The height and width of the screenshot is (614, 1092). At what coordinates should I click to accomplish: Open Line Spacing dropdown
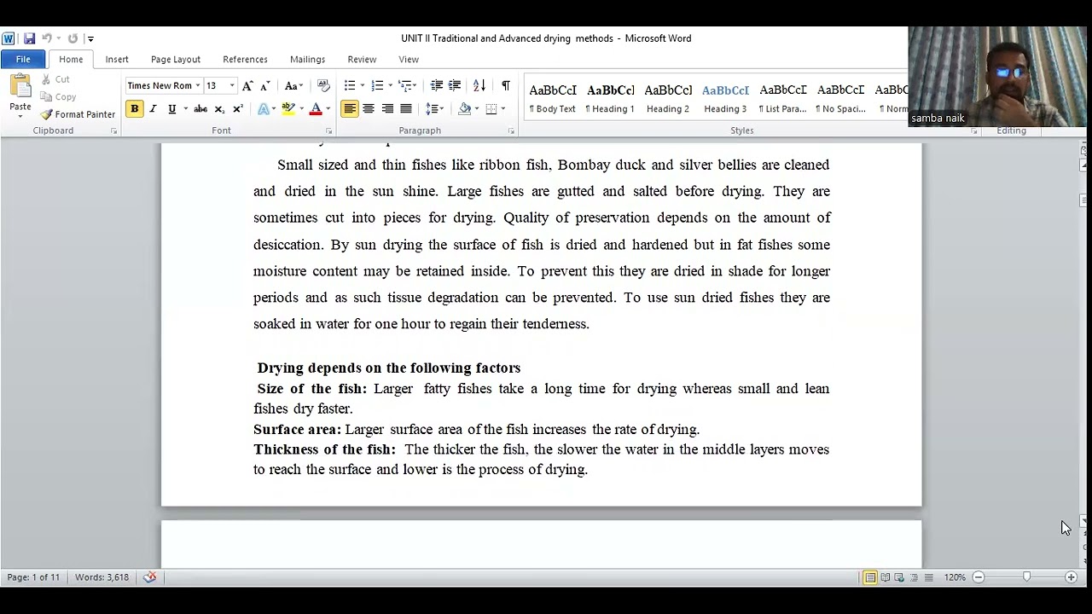tap(435, 108)
